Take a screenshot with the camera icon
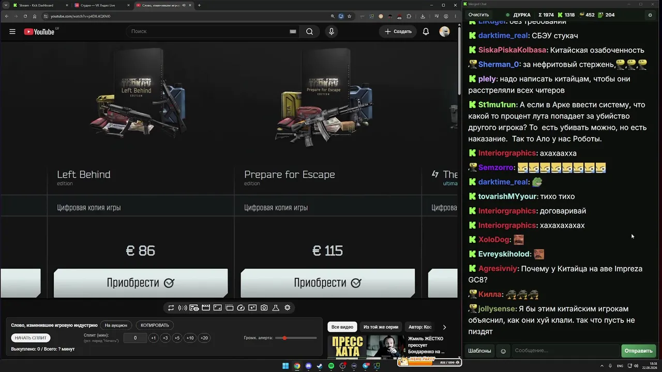This screenshot has height=372, width=662. (x=264, y=308)
